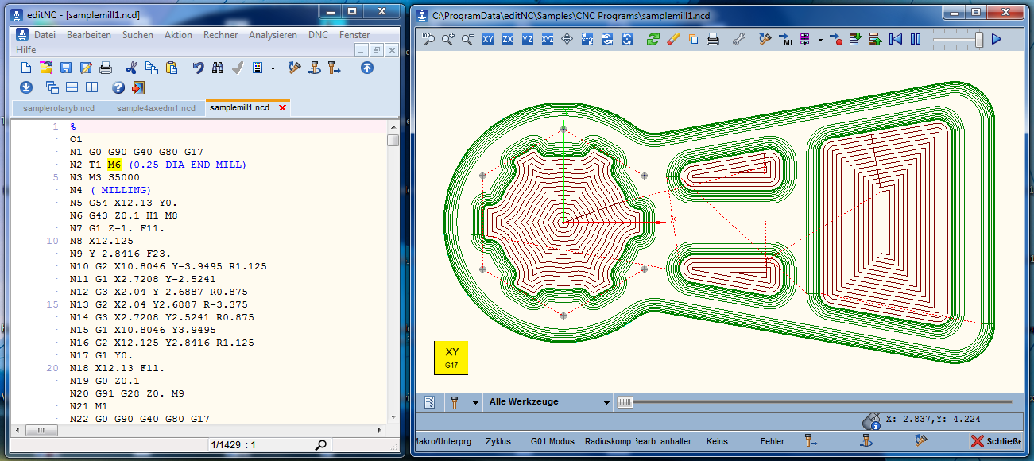Toggle the G01 Modus status option

pyautogui.click(x=552, y=441)
